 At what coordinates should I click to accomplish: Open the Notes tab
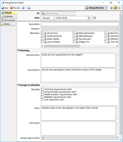[8, 24]
